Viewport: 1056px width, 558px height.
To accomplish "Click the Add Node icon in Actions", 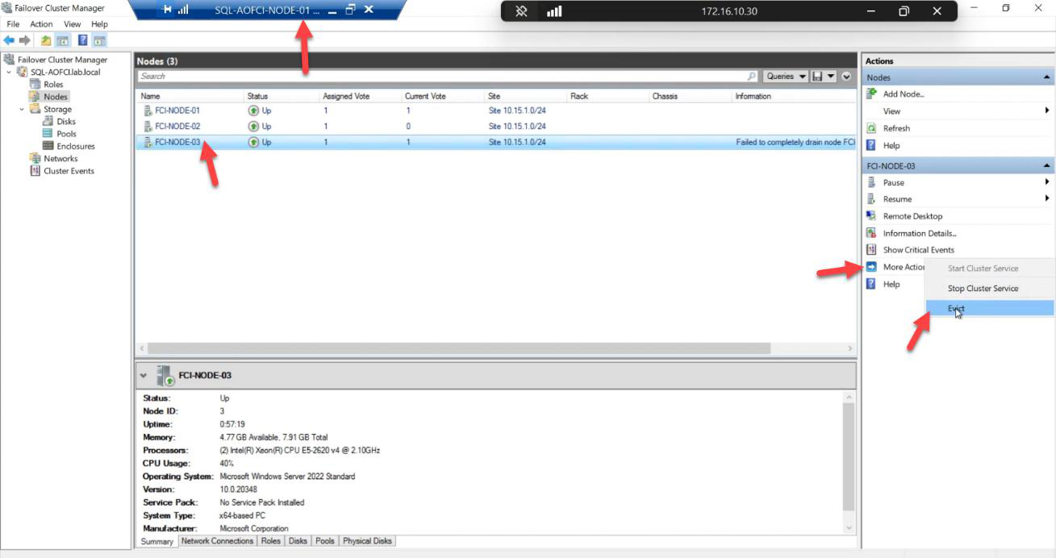I will point(871,94).
